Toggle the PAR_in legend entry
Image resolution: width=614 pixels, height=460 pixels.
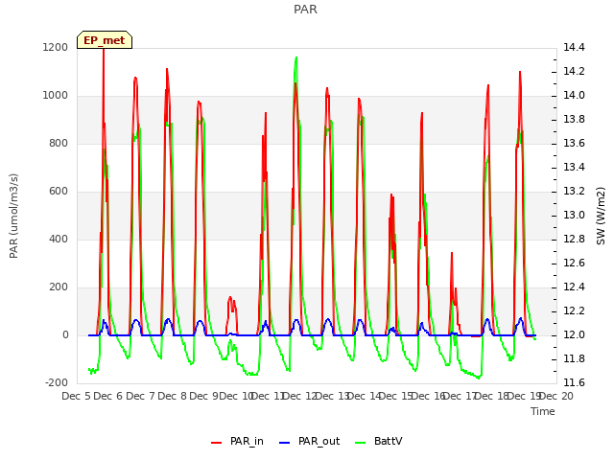[237, 441]
